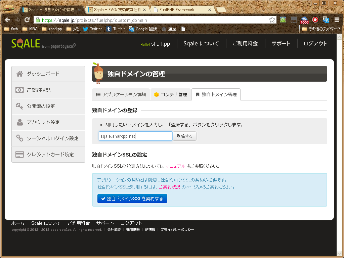The height and width of the screenshot is (258, 344).
Task: Click the address bar URL
Action: tap(94, 20)
